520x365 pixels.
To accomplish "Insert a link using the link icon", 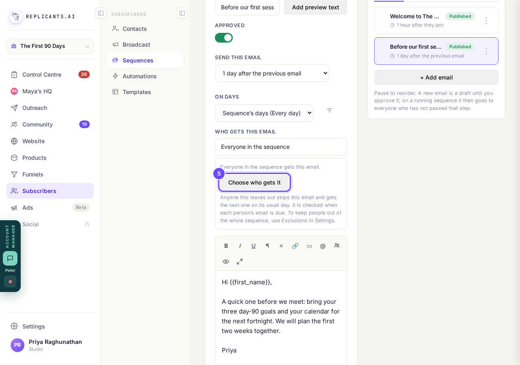I will (x=295, y=246).
